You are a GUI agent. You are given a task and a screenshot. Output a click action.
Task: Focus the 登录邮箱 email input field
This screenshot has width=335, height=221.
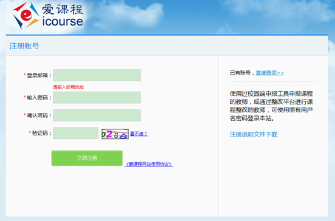click(96, 75)
